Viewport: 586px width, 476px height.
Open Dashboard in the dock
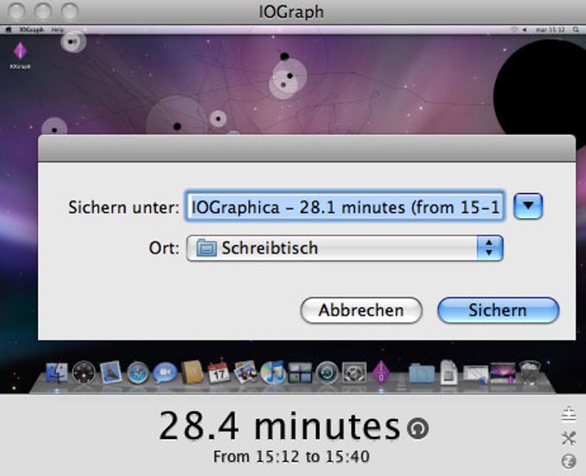[x=84, y=373]
